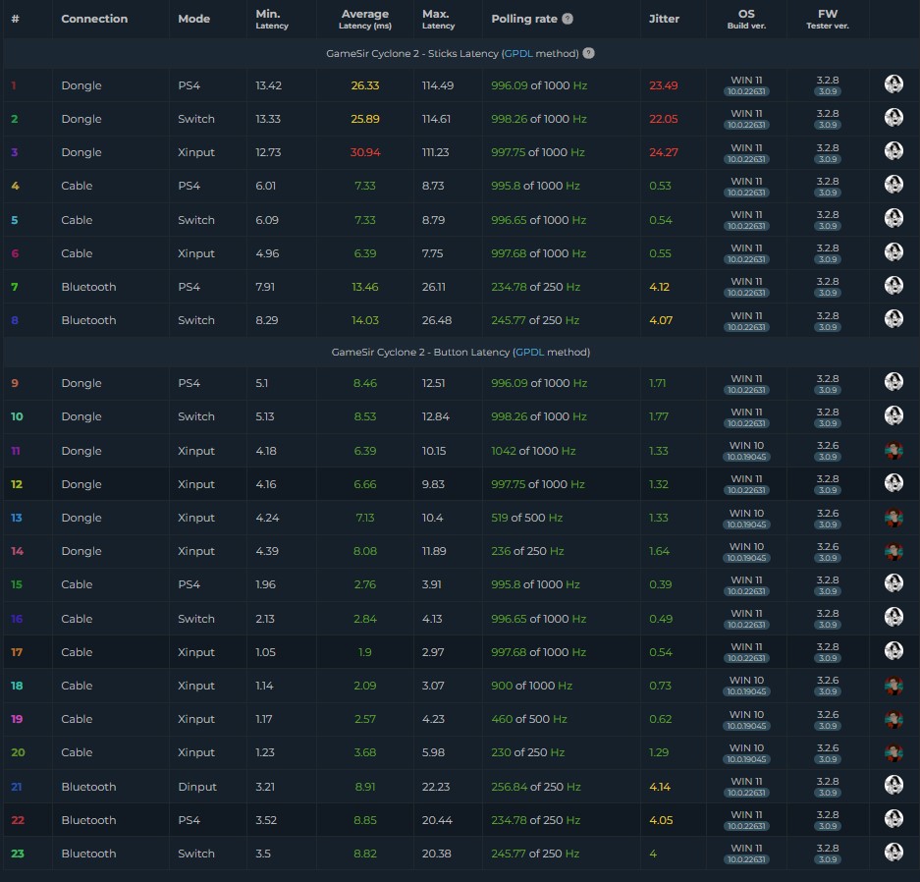Click tester avatar in row 12
The height and width of the screenshot is (882, 920).
[893, 482]
